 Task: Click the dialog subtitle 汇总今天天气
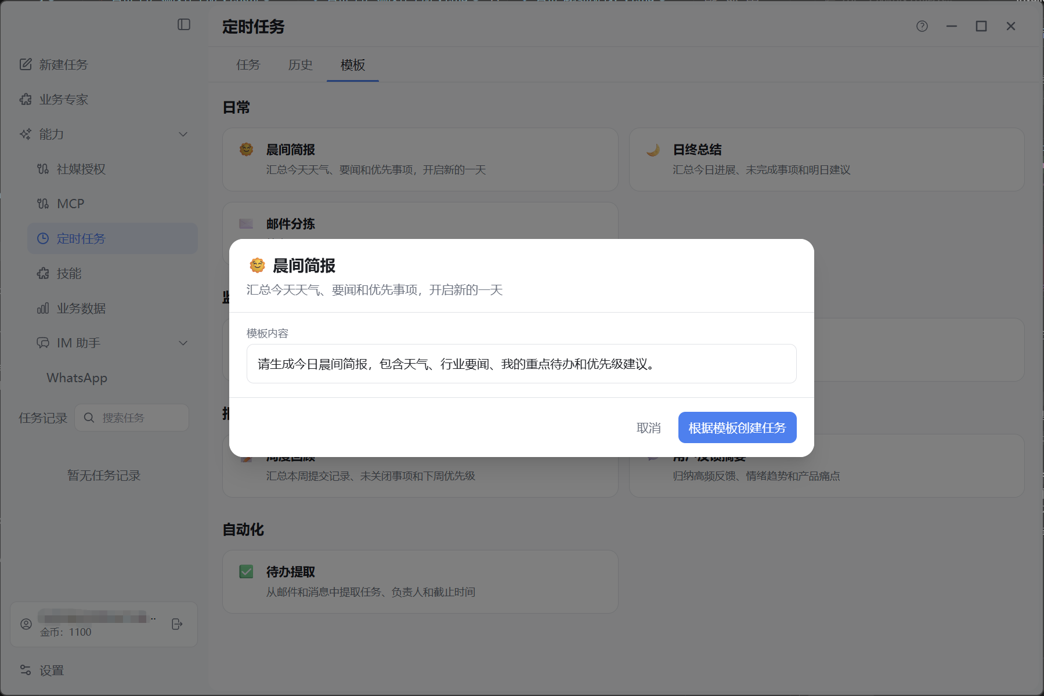click(x=374, y=290)
